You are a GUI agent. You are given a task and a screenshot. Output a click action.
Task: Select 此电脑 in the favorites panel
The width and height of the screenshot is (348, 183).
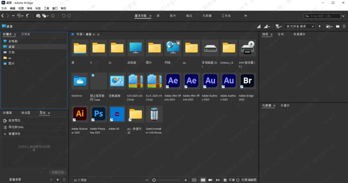[x=13, y=41]
